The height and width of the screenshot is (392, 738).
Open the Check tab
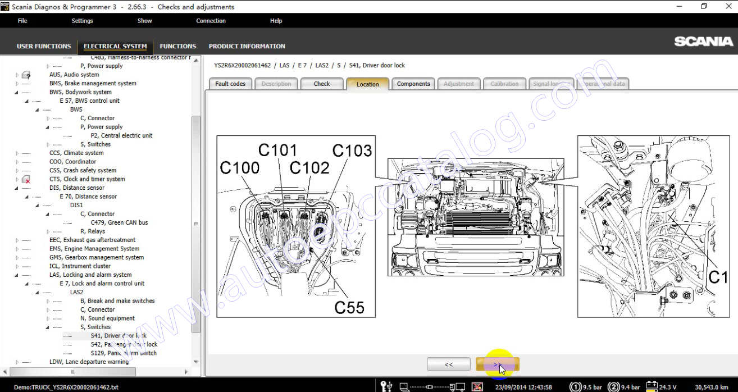[322, 84]
